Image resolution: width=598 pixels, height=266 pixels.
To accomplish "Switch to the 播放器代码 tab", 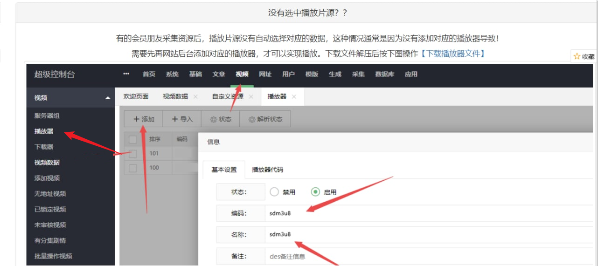I will (x=267, y=170).
